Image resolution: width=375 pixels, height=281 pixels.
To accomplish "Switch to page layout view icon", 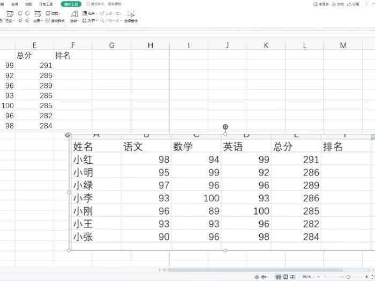I will [286, 277].
